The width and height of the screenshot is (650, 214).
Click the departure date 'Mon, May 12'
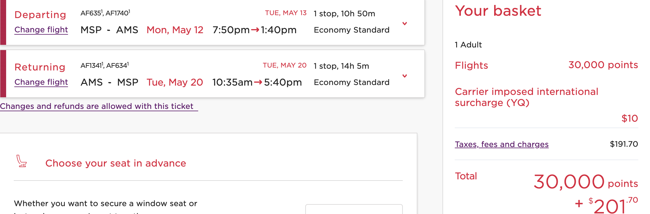175,30
